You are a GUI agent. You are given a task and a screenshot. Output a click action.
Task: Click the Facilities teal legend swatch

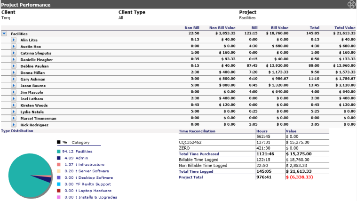pos(59,152)
